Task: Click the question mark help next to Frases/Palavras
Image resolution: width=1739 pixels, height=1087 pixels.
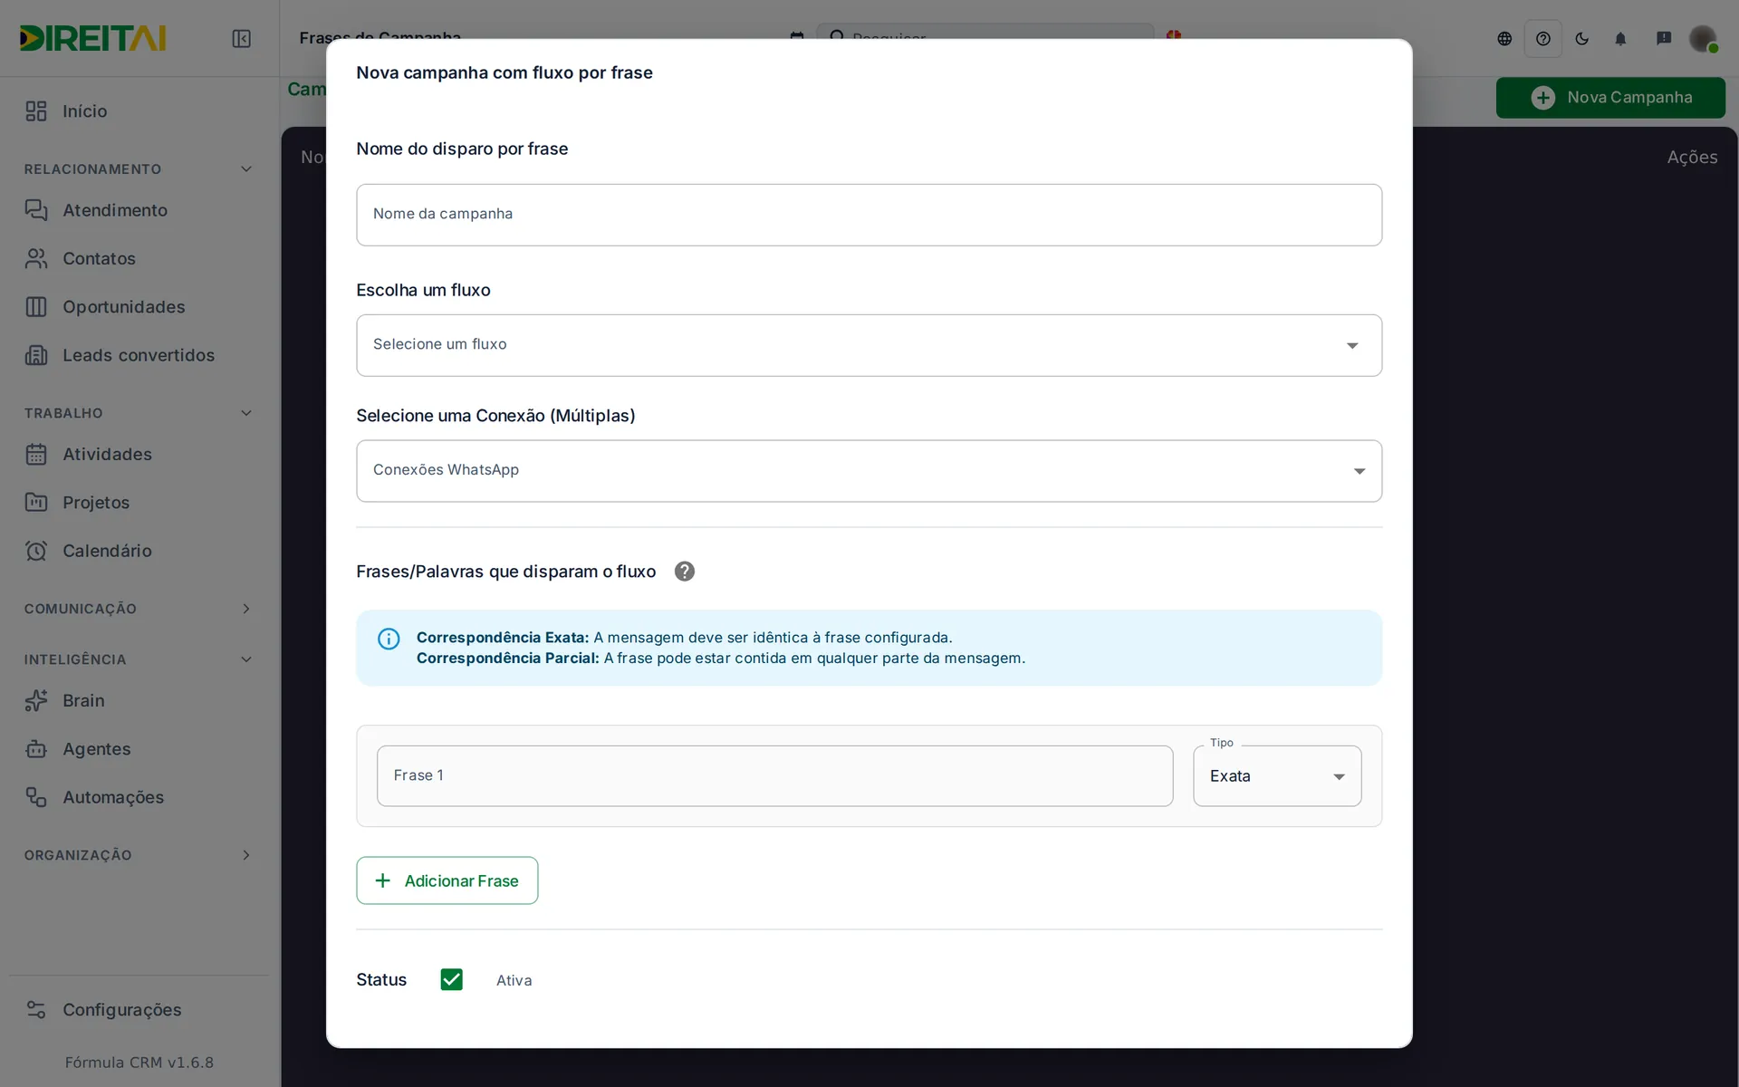Action: (685, 572)
